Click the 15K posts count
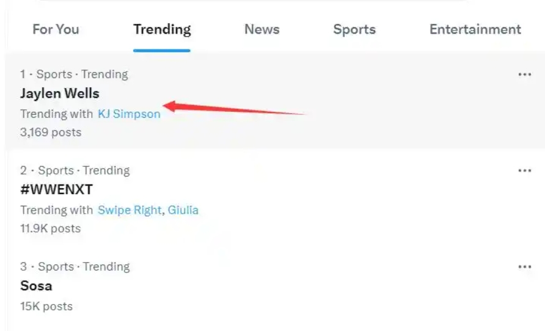Screen dimensions: 545x331 46,306
